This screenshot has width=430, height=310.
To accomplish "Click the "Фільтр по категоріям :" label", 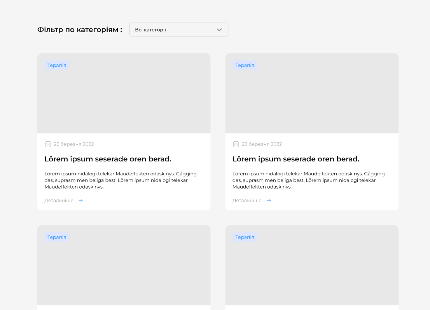I will click(80, 29).
